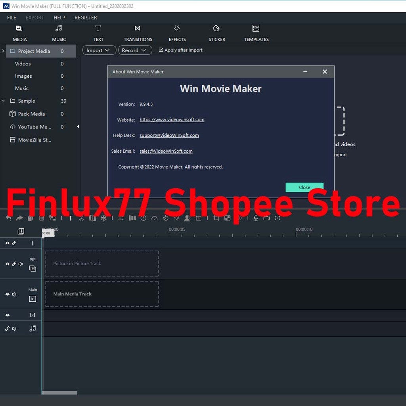Open the Effects panel

coord(177,33)
